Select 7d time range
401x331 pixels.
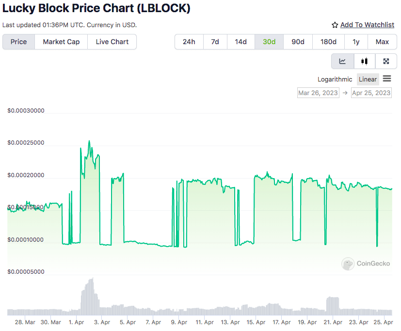pos(215,42)
